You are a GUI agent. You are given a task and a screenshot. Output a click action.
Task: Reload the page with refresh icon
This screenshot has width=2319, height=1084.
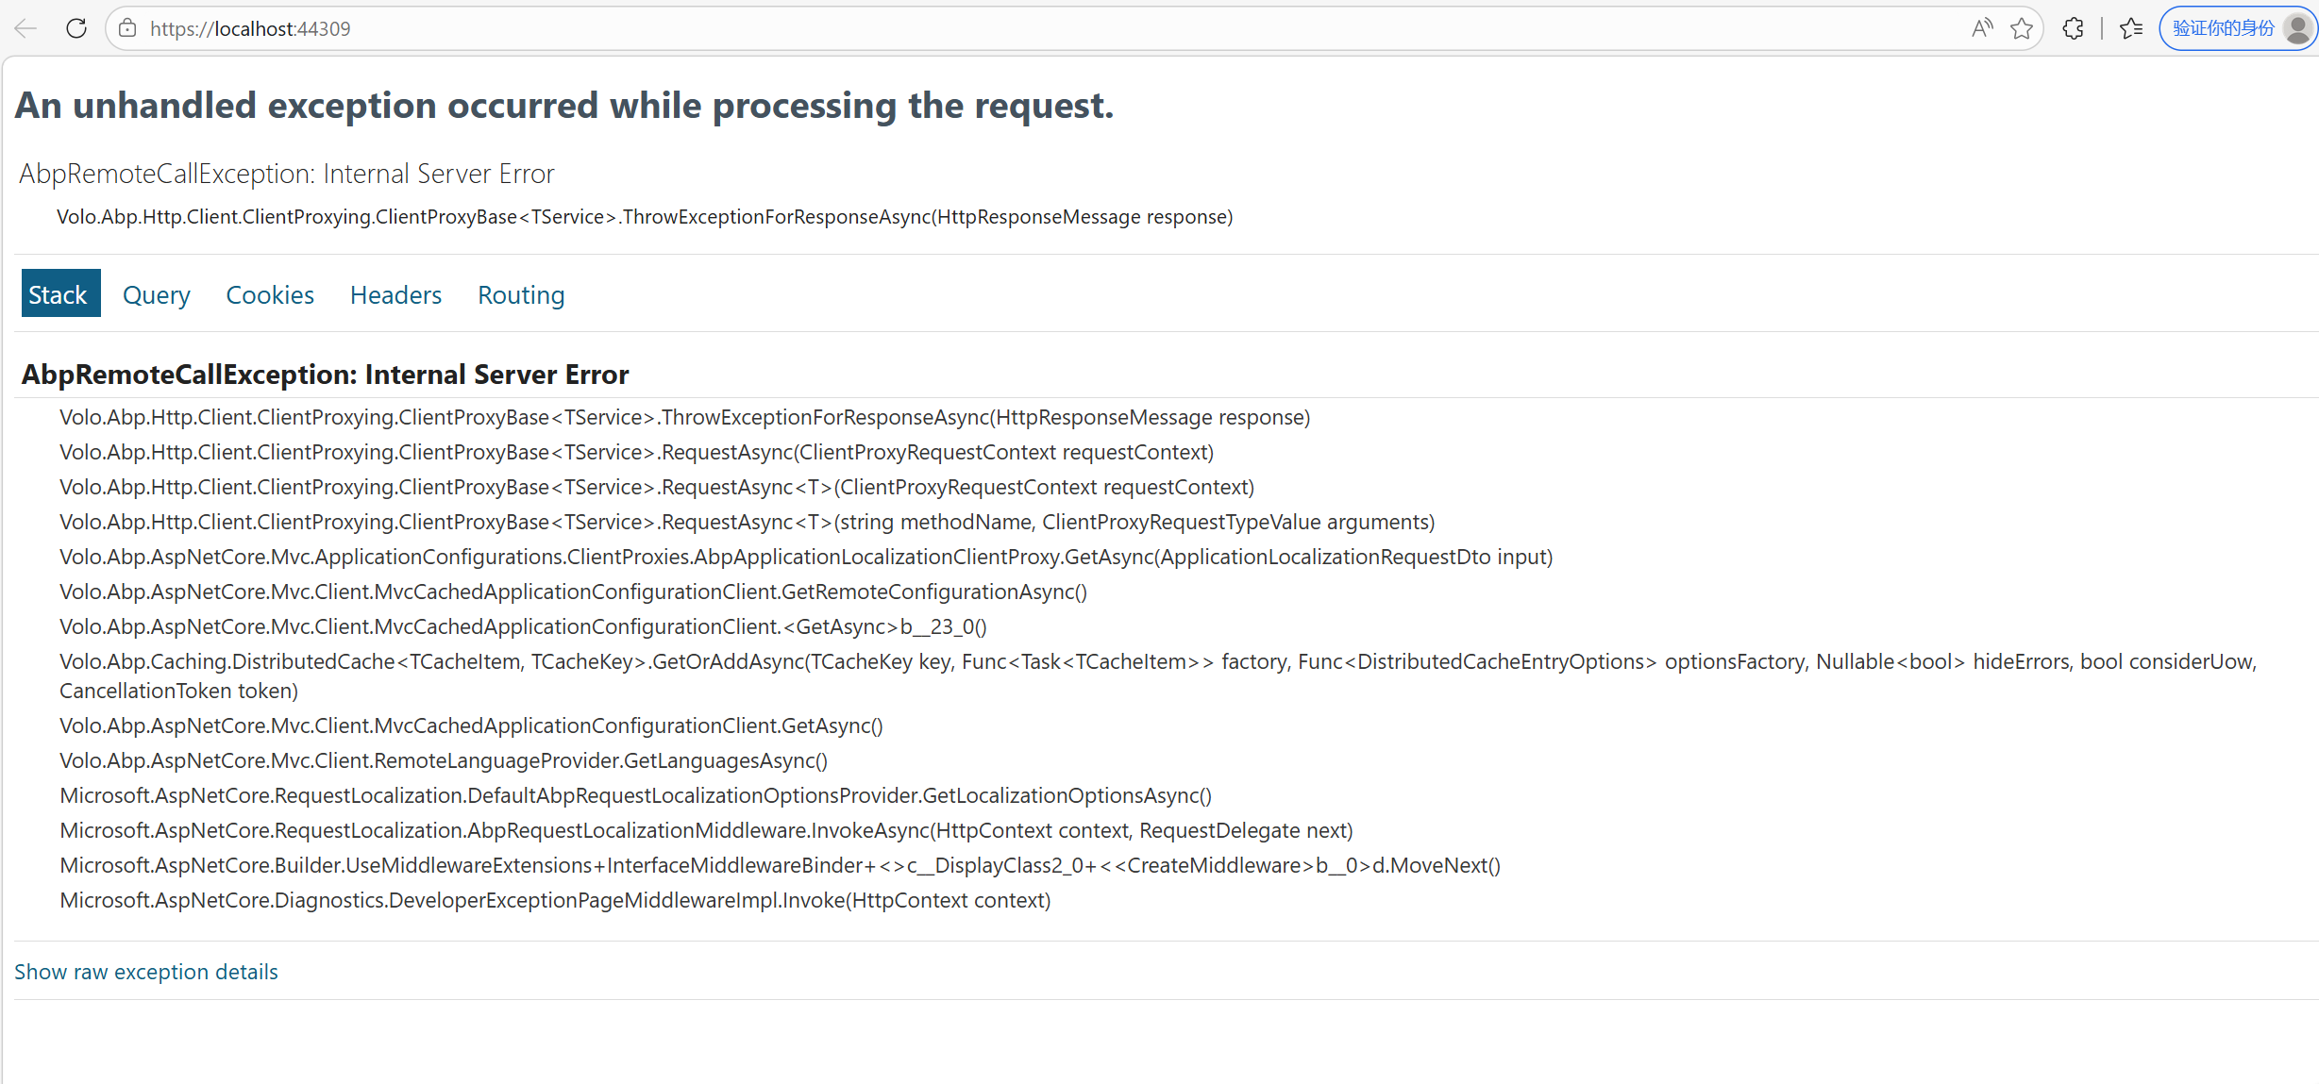[x=76, y=28]
